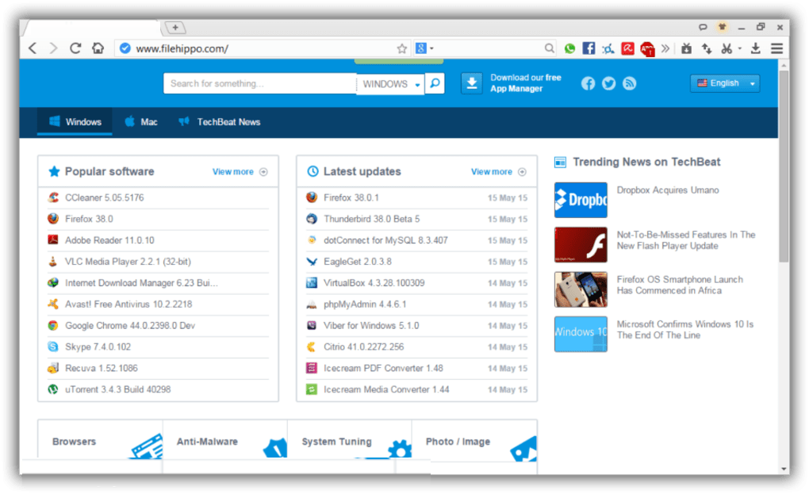
Task: Open the Firefox 38.0.1 latest update
Action: (351, 197)
